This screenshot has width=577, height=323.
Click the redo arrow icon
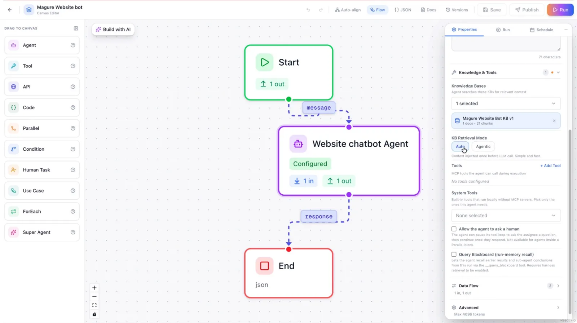coord(321,10)
